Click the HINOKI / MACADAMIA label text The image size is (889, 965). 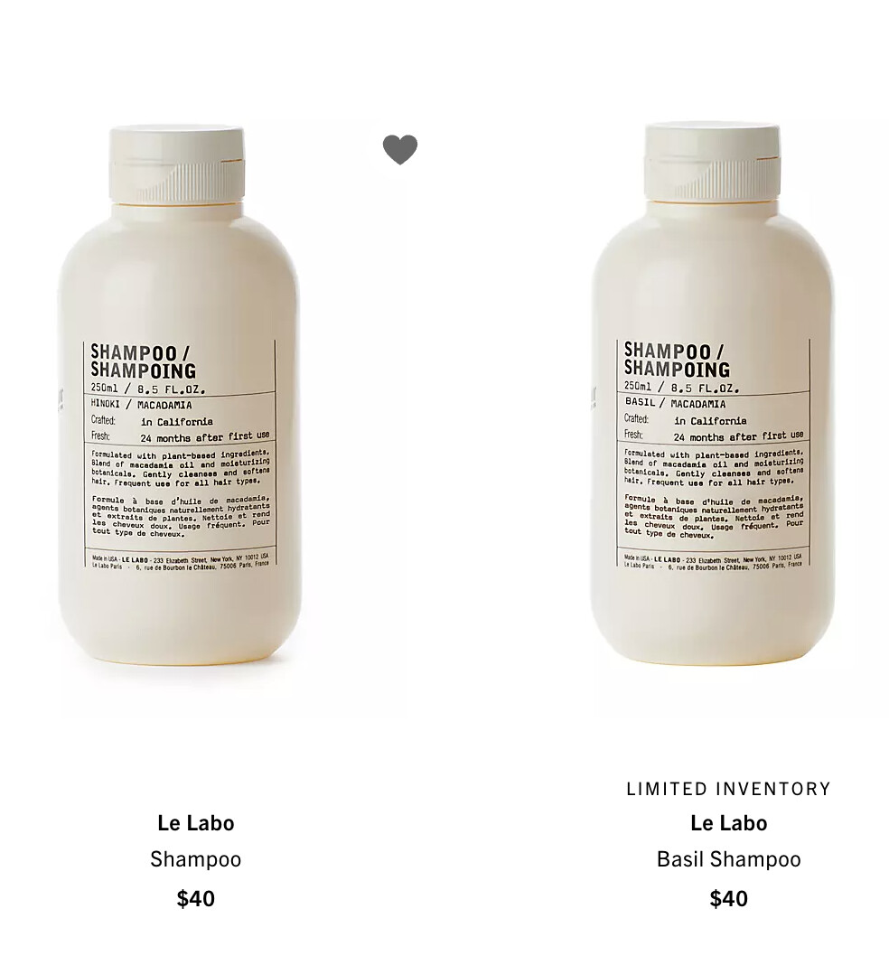141,405
